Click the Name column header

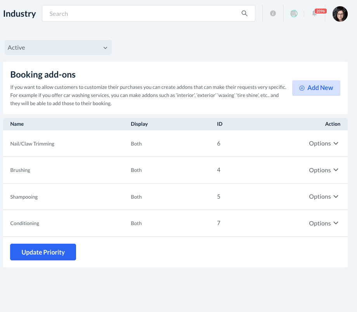[17, 124]
